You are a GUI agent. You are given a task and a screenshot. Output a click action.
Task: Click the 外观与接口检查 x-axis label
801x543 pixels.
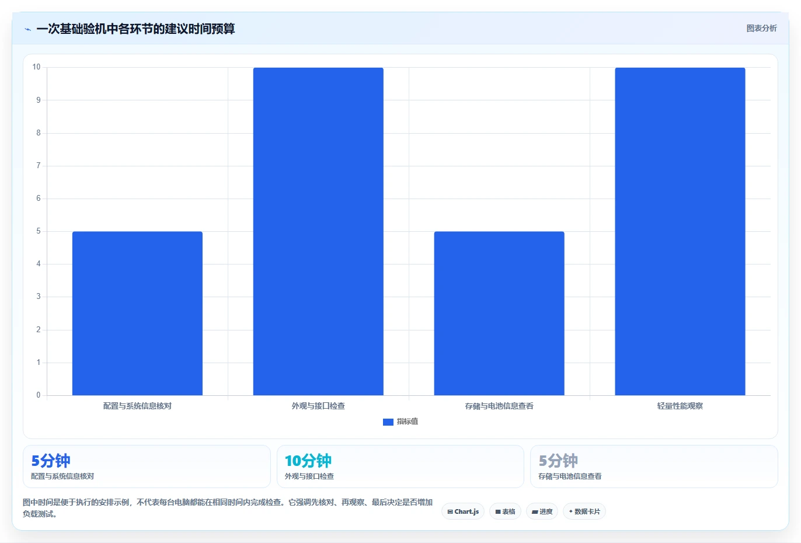(x=318, y=406)
